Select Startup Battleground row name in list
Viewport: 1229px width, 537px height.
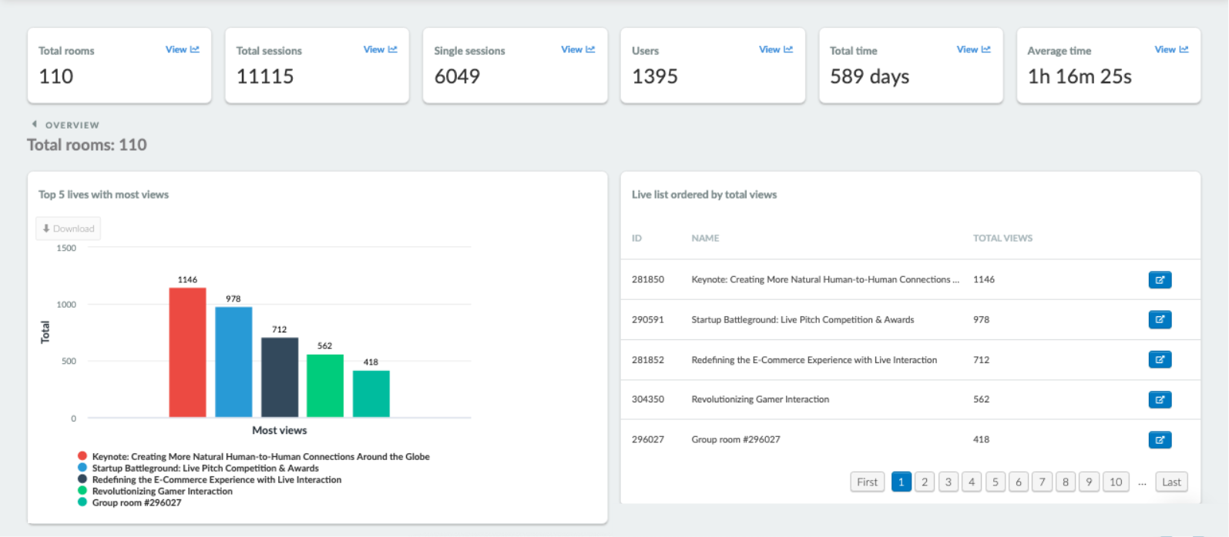(x=803, y=320)
